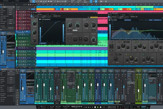Image resolution: width=163 pixels, height=109 pixels.
Task: Toggle the Compressor power activate button
Action: pyautogui.click(x=32, y=16)
